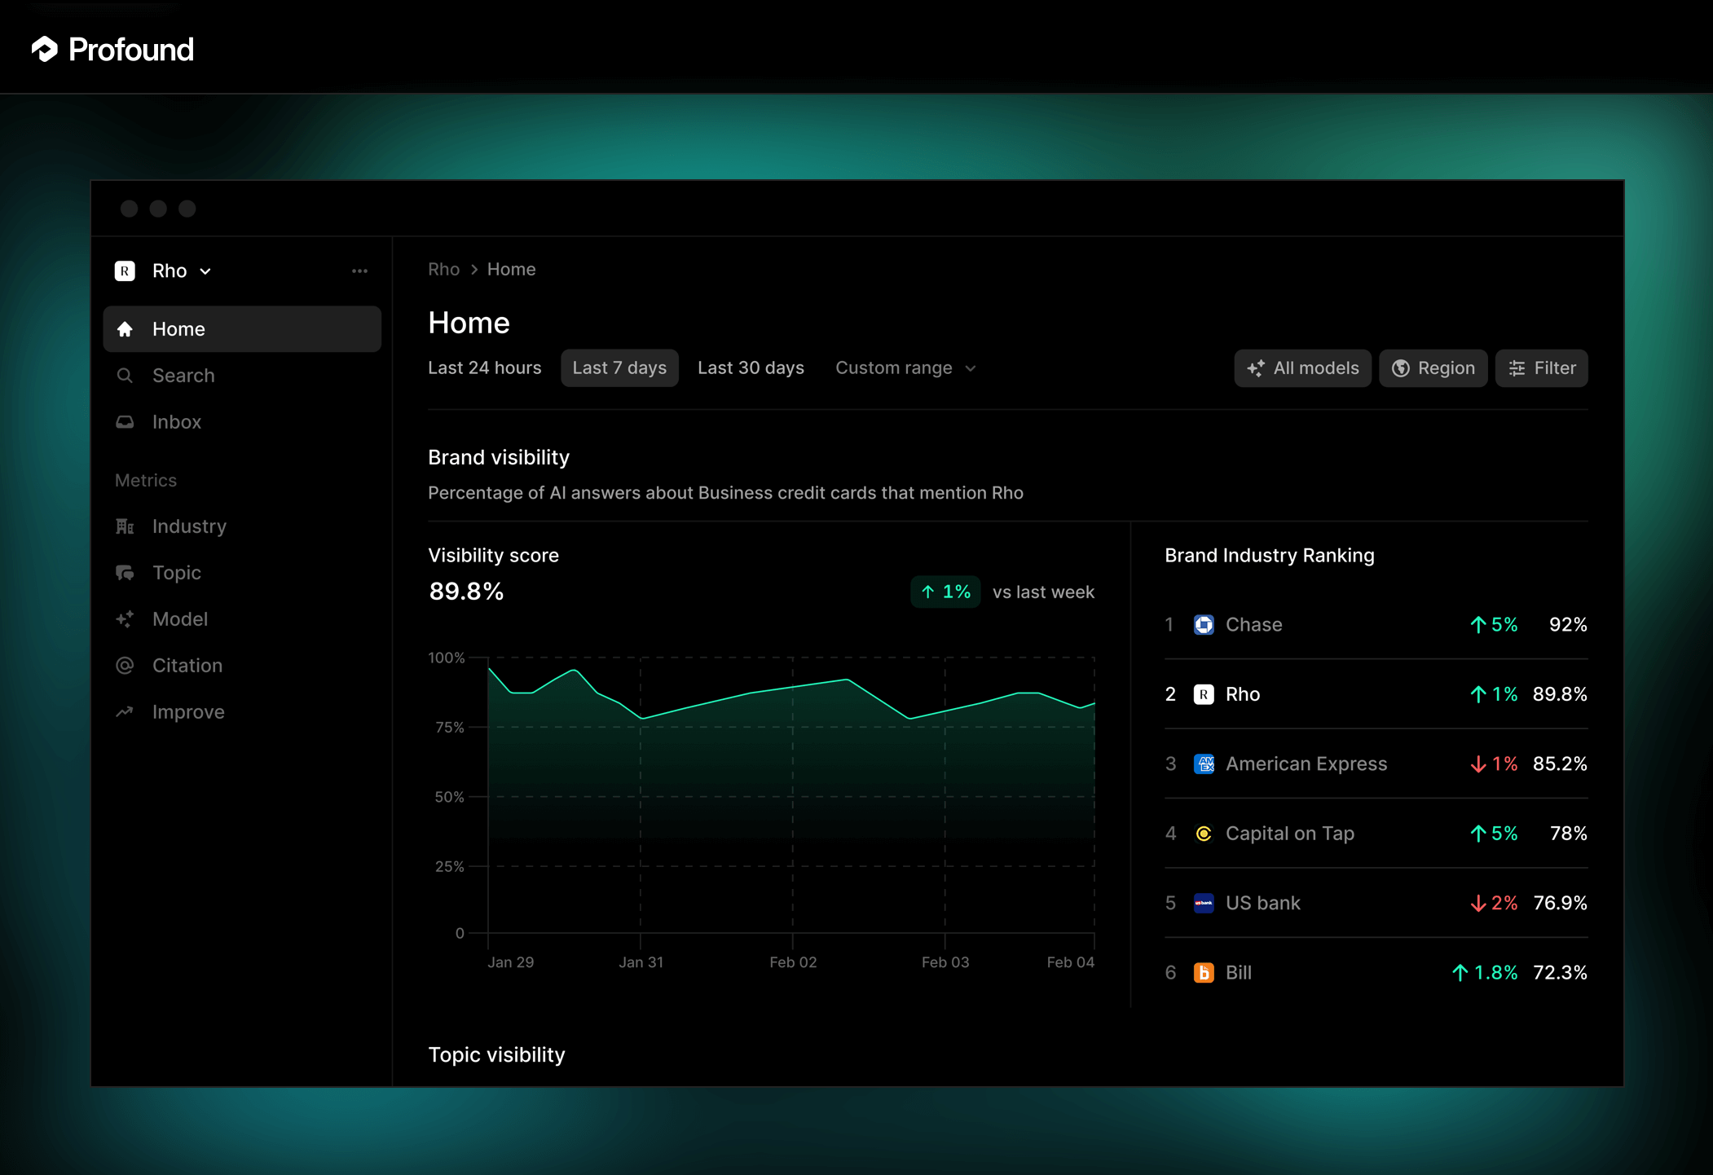Click the Filter button
The width and height of the screenshot is (1713, 1175).
point(1541,368)
